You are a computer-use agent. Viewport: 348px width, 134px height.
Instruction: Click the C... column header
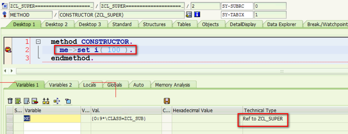[167, 110]
